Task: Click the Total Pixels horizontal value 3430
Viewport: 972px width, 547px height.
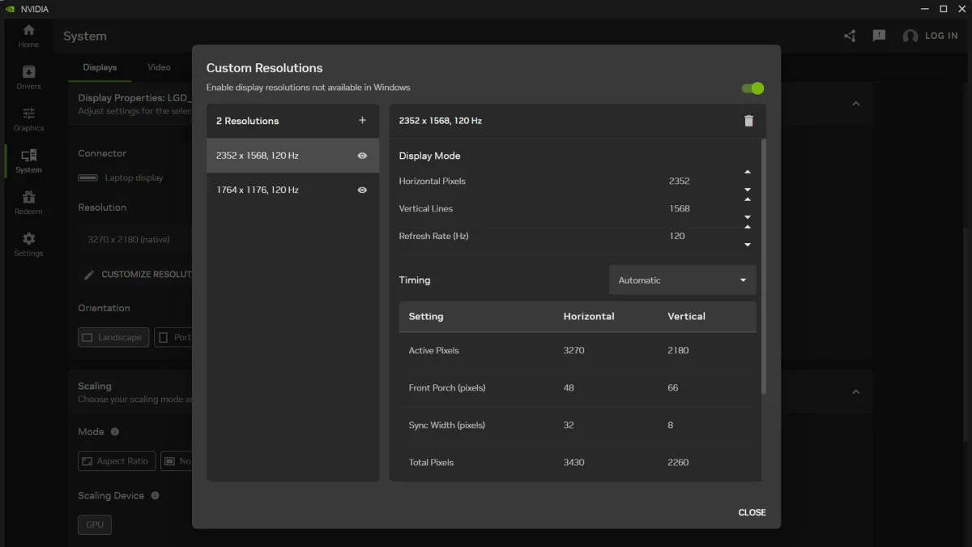Action: click(x=573, y=463)
